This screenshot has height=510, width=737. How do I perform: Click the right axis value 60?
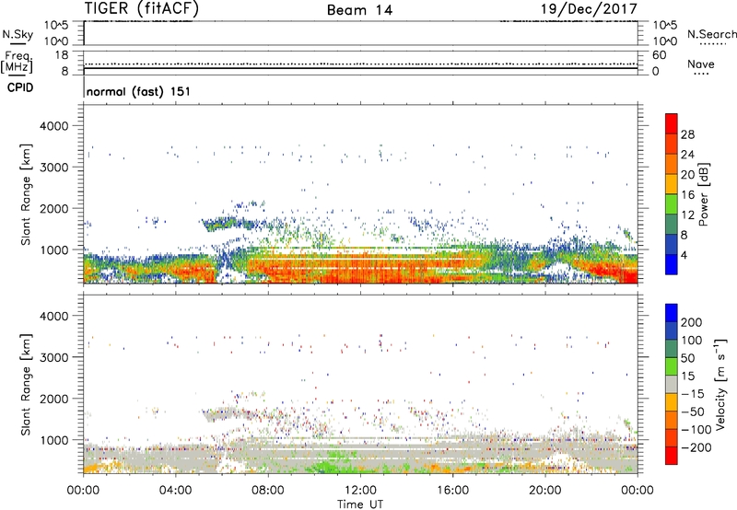[659, 55]
